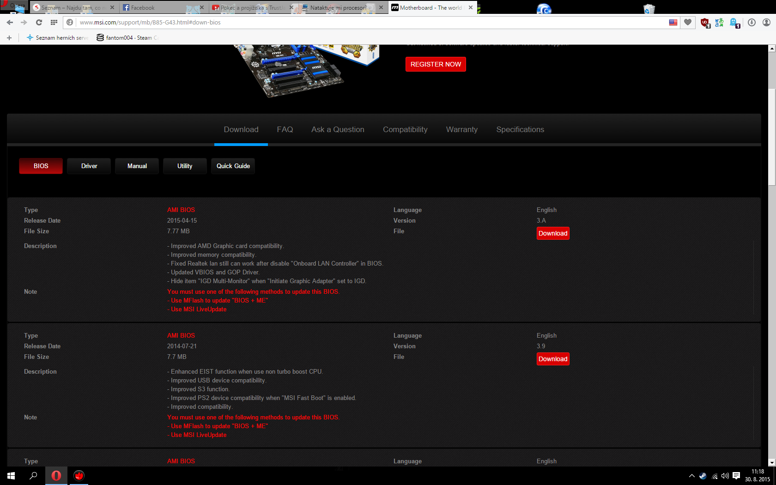
Task: Switch to the Pokec a projížďka tab
Action: [x=253, y=7]
